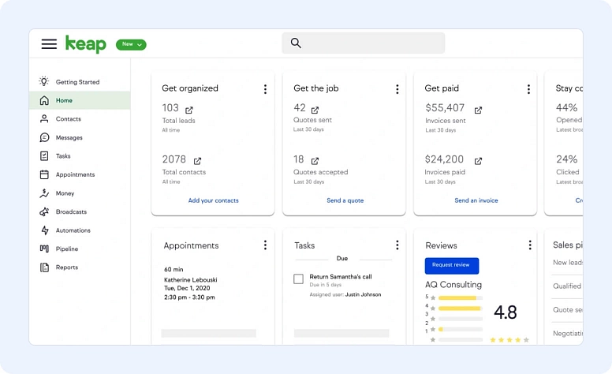Focus the search input field at top

tap(364, 43)
